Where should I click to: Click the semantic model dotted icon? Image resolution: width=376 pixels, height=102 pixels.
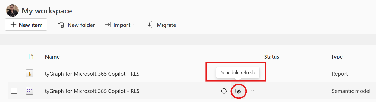[29, 91]
